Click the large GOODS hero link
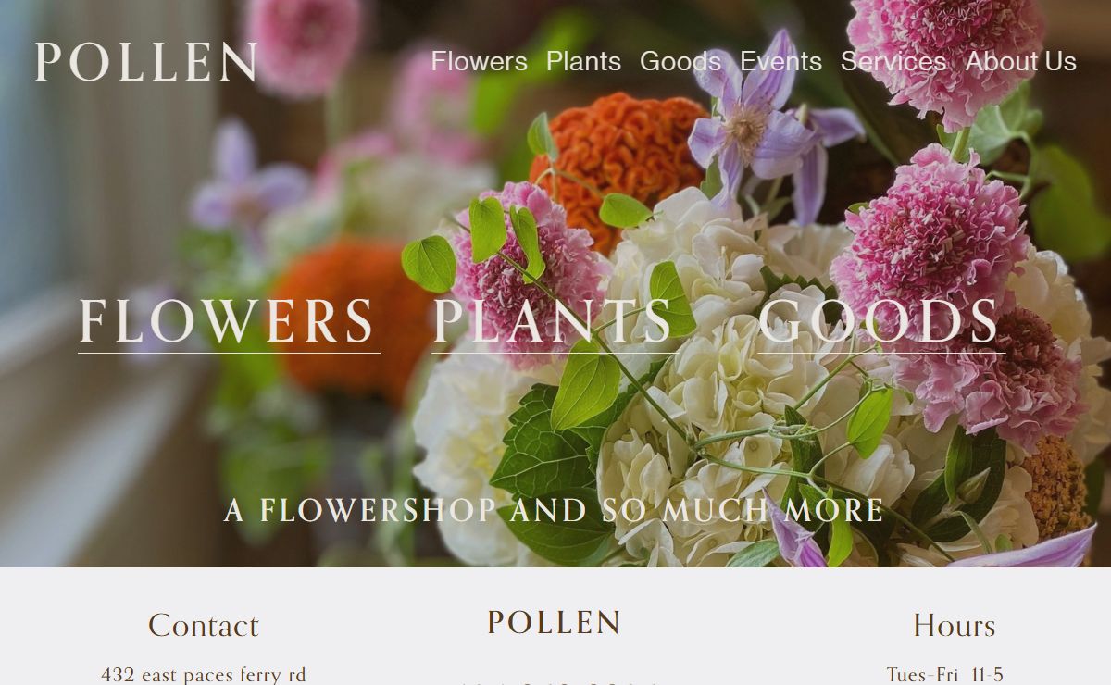 tap(880, 321)
